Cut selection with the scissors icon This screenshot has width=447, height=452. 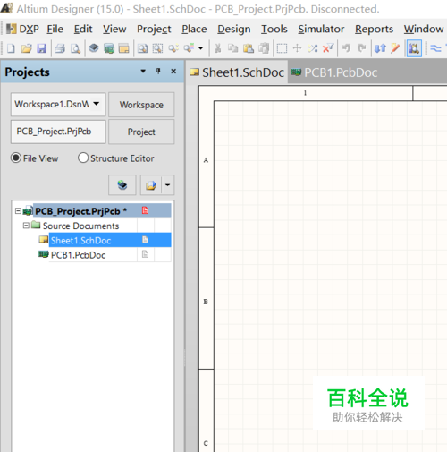(x=218, y=48)
